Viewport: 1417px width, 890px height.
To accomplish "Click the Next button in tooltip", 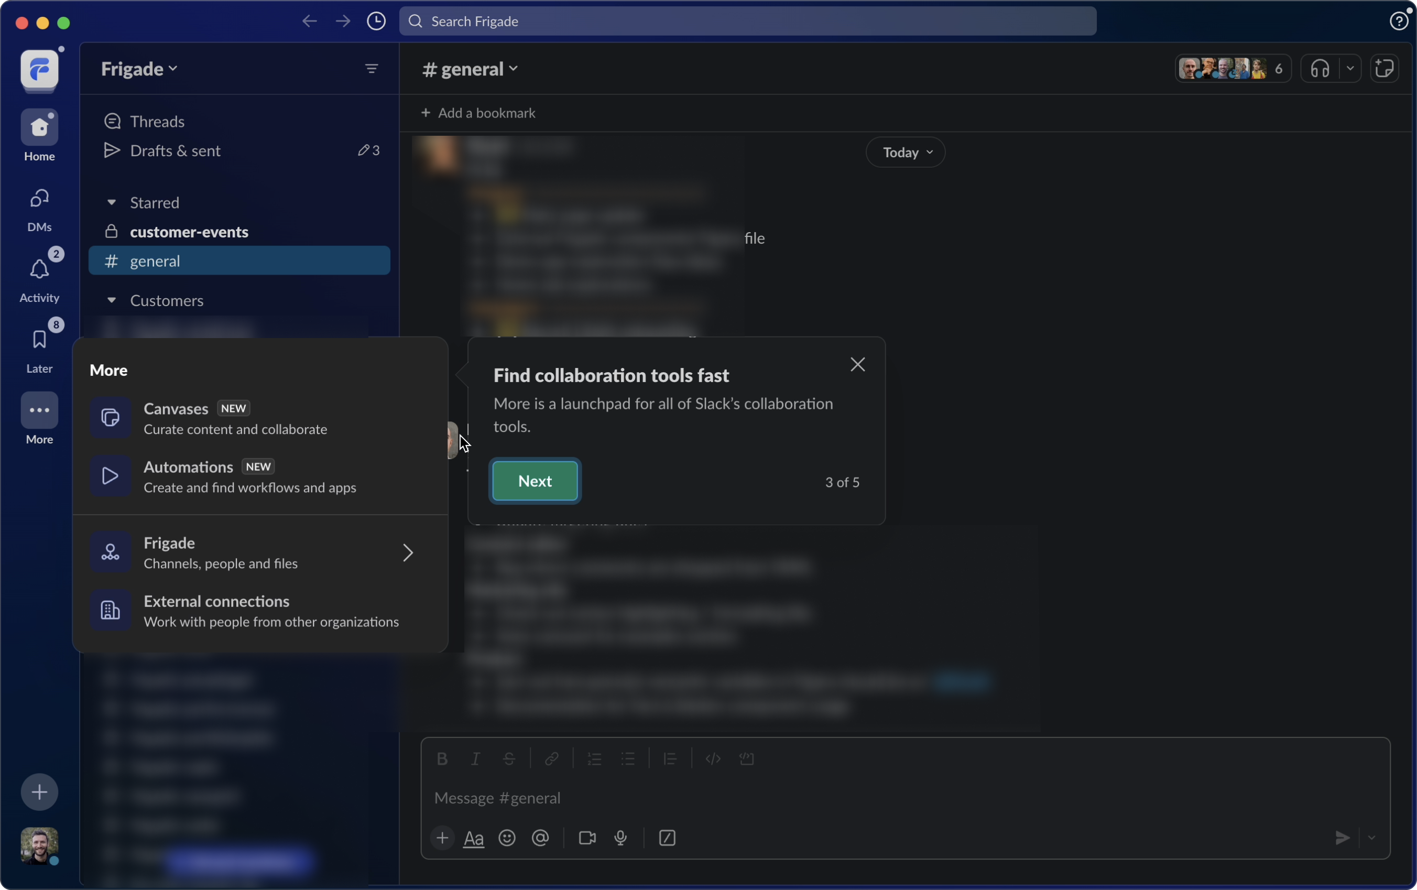I will point(535,481).
